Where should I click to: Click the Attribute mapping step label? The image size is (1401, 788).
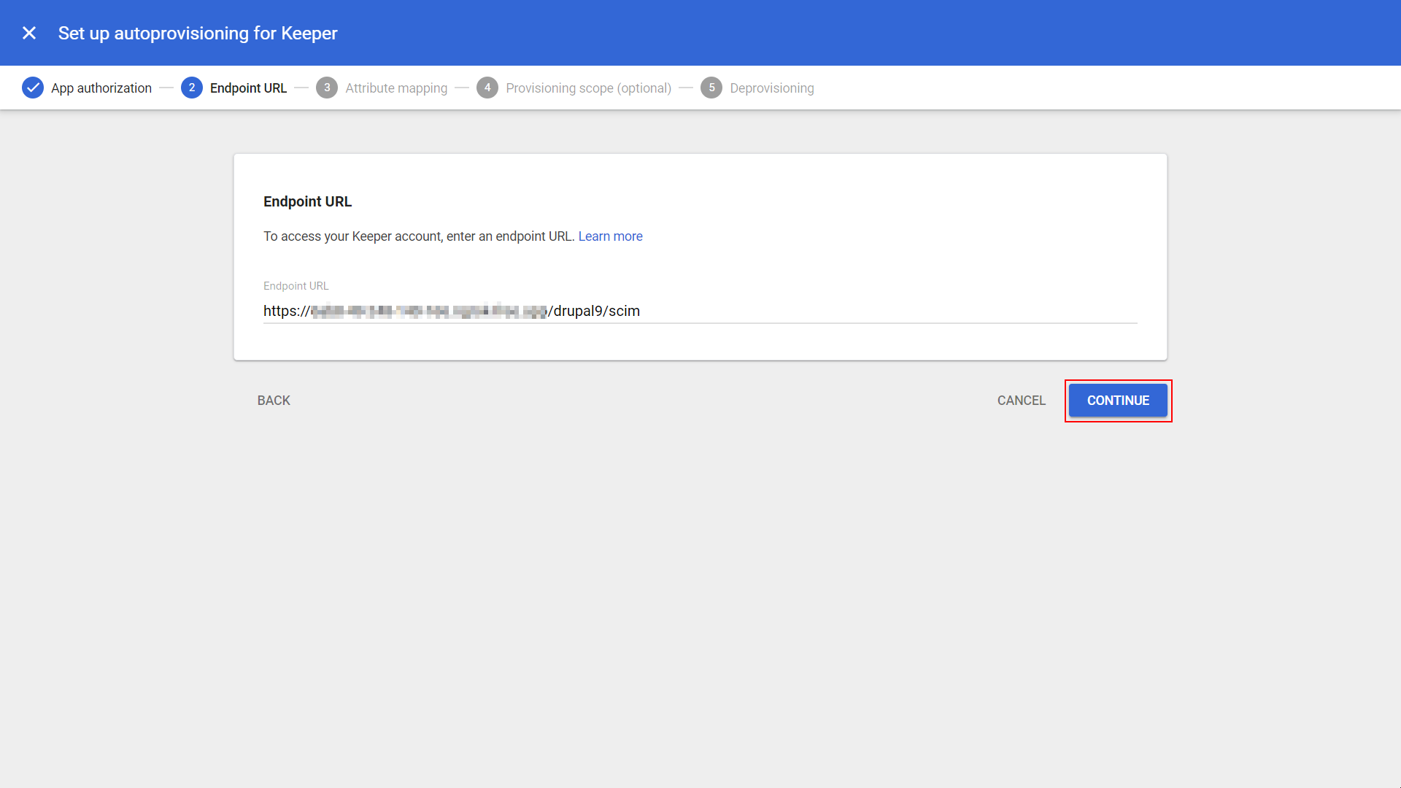point(396,88)
